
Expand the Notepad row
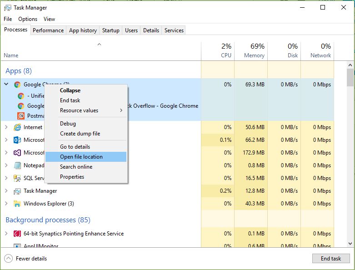[x=6, y=165]
